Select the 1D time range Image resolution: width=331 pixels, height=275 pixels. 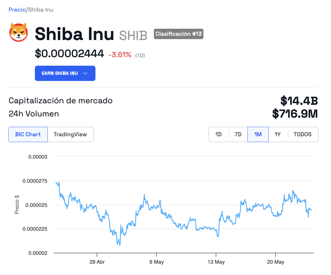(x=218, y=134)
